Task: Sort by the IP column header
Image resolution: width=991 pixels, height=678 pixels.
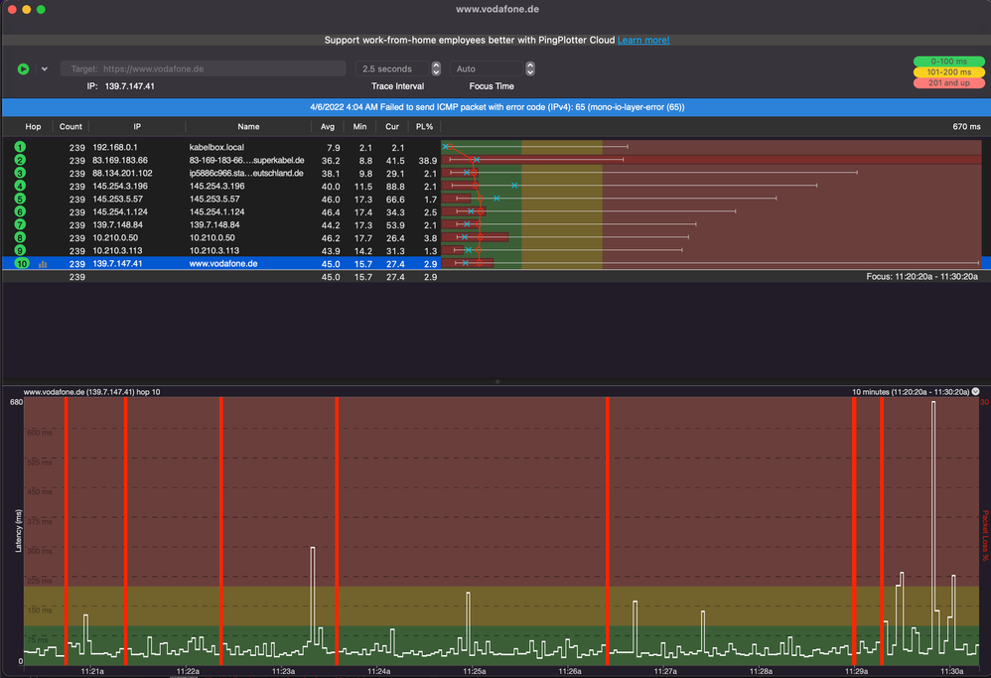Action: [137, 126]
